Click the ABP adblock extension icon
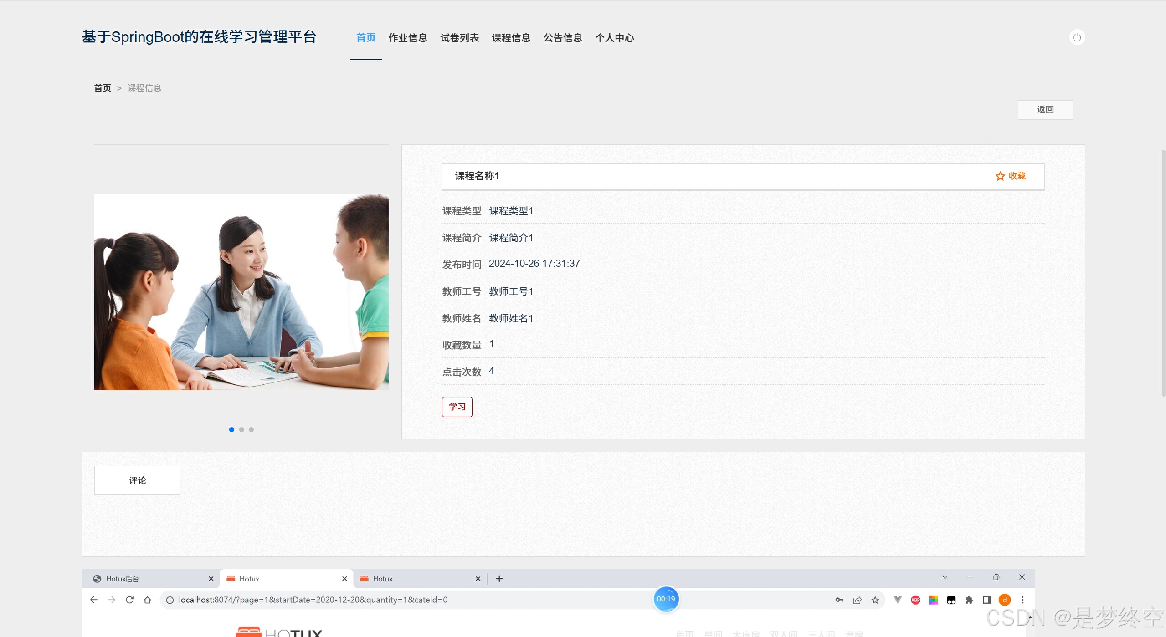 [x=915, y=600]
